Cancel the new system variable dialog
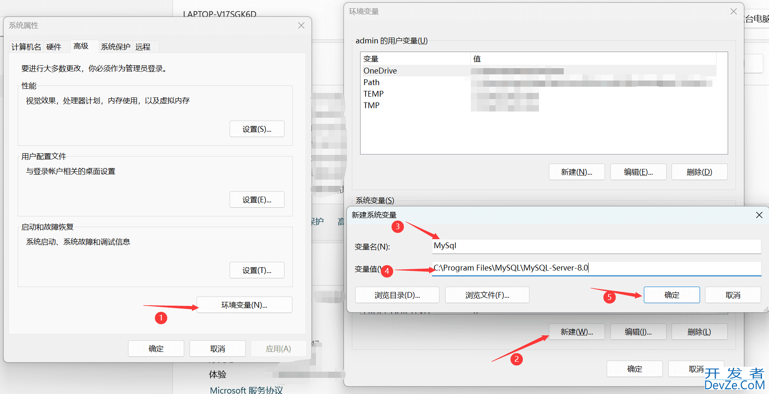769x394 pixels. coord(733,295)
